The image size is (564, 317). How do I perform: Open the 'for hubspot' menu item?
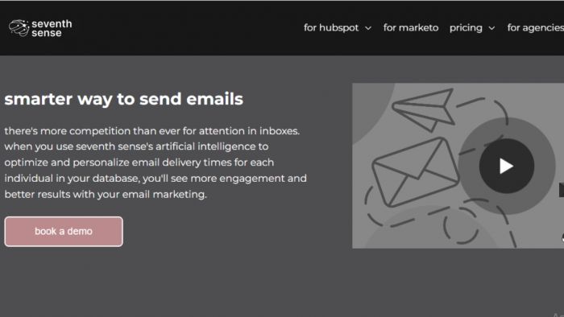pos(331,27)
